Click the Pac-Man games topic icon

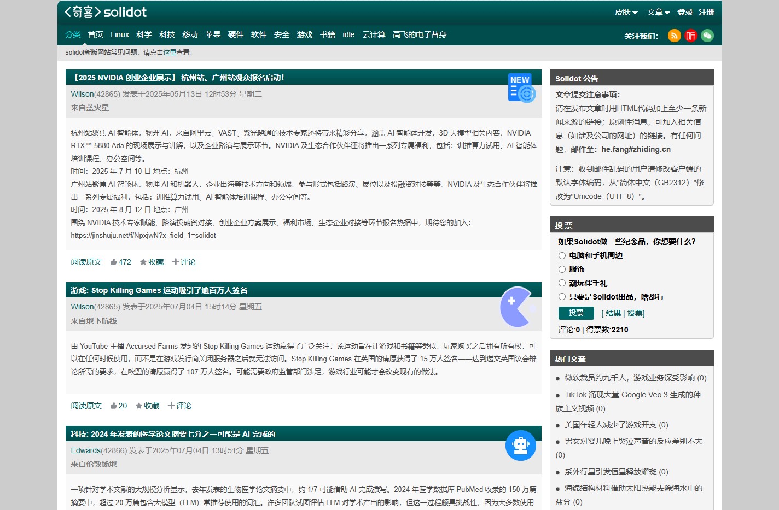click(x=518, y=307)
